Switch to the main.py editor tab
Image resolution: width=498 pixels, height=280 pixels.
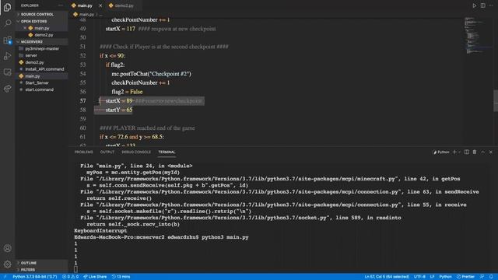(84, 5)
